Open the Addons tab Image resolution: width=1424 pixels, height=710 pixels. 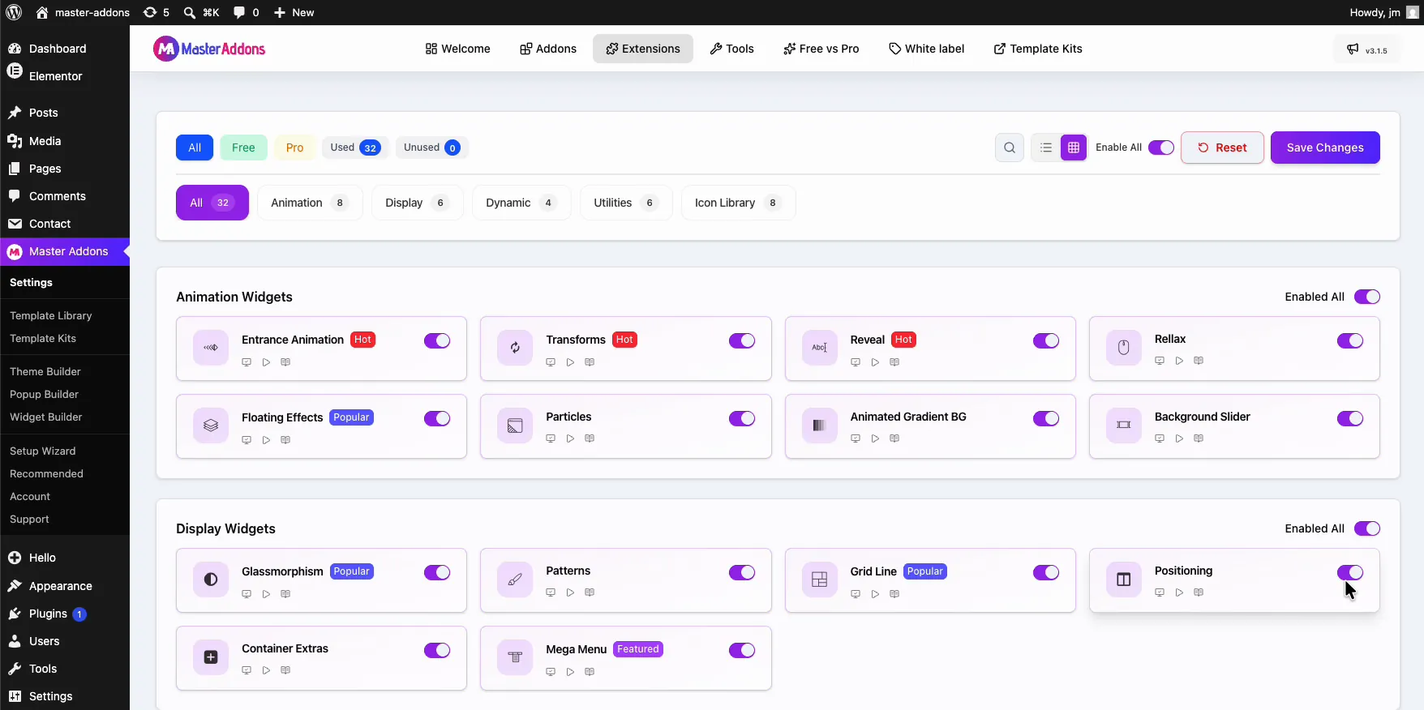tap(548, 49)
